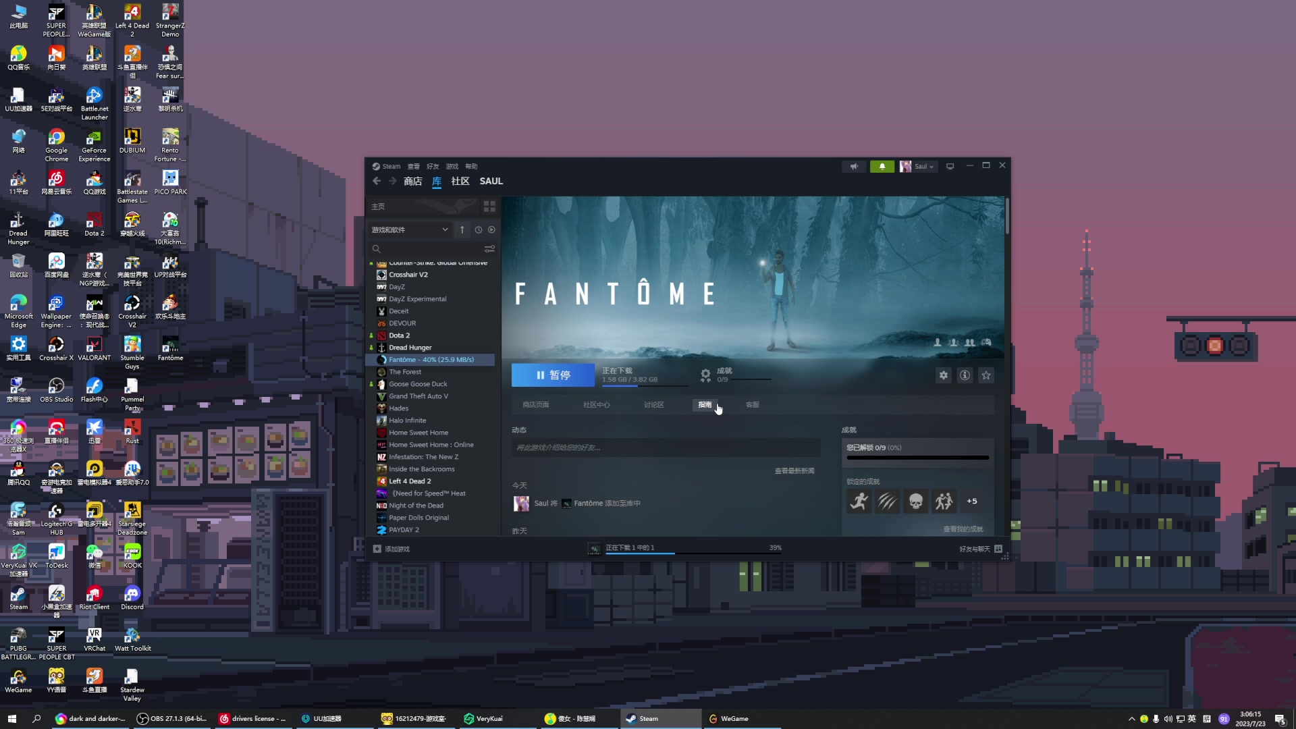Click the skull locked achievement
The height and width of the screenshot is (729, 1296).
(x=916, y=501)
